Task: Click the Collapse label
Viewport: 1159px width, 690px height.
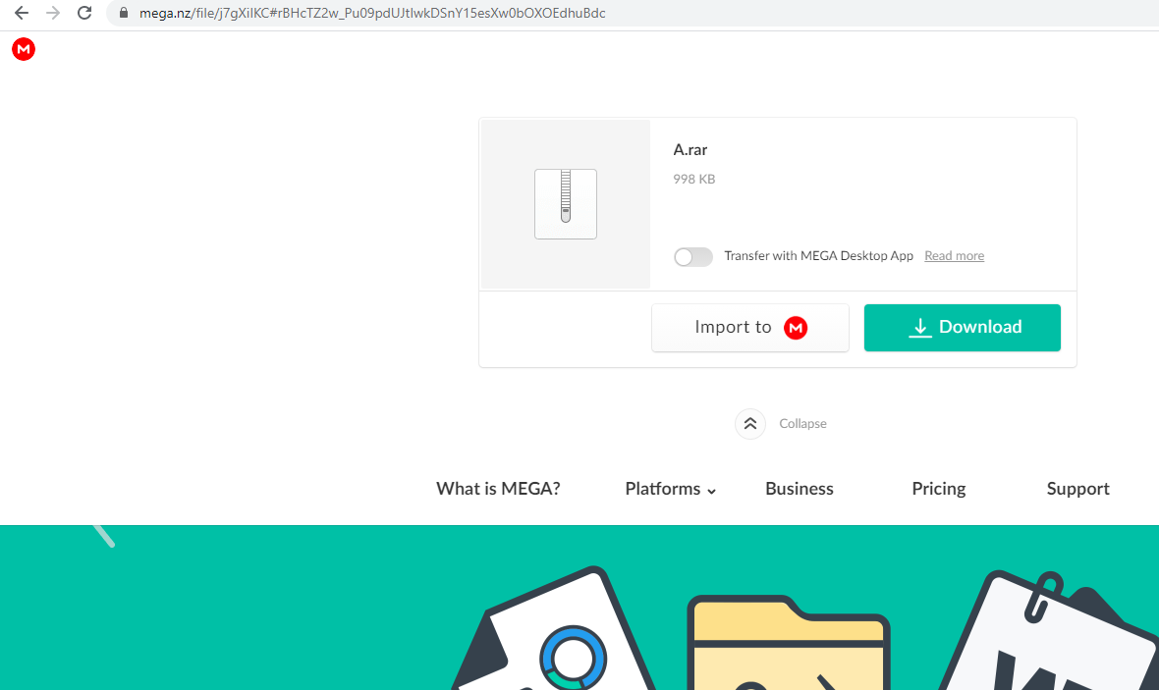Action: 802,423
